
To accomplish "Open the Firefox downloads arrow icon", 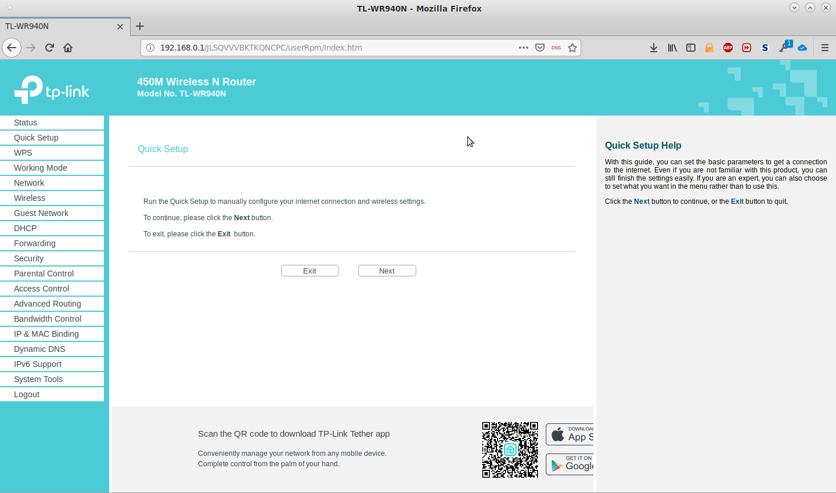I will tap(653, 48).
